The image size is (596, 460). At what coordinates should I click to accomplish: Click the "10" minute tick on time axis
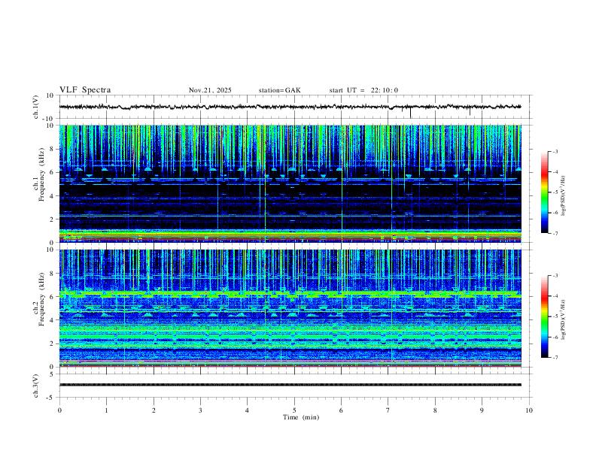tap(529, 410)
